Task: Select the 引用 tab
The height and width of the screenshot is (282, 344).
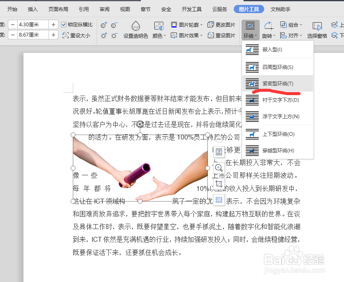Action: 84,9
